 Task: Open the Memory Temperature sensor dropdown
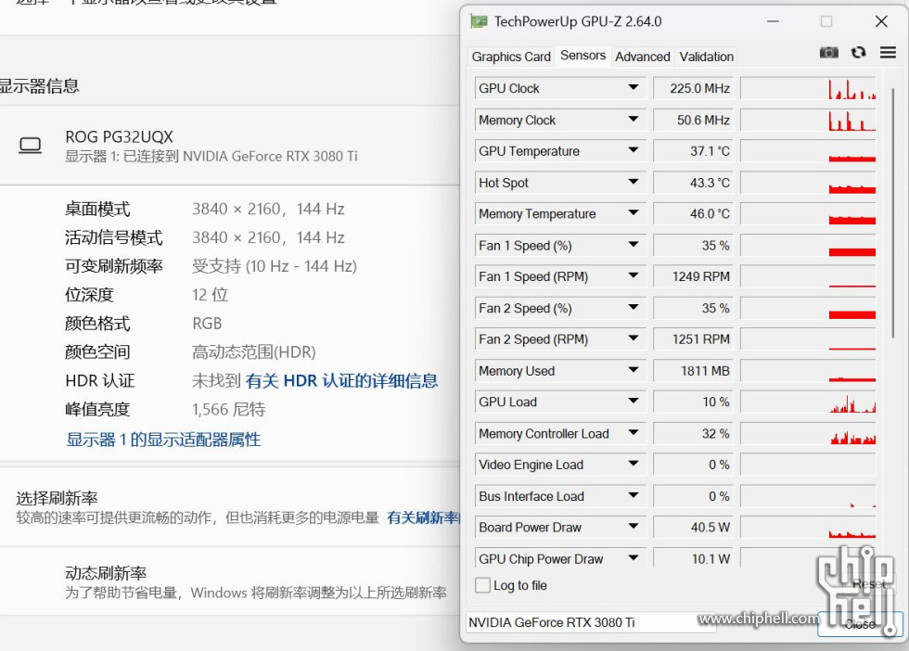pos(633,212)
